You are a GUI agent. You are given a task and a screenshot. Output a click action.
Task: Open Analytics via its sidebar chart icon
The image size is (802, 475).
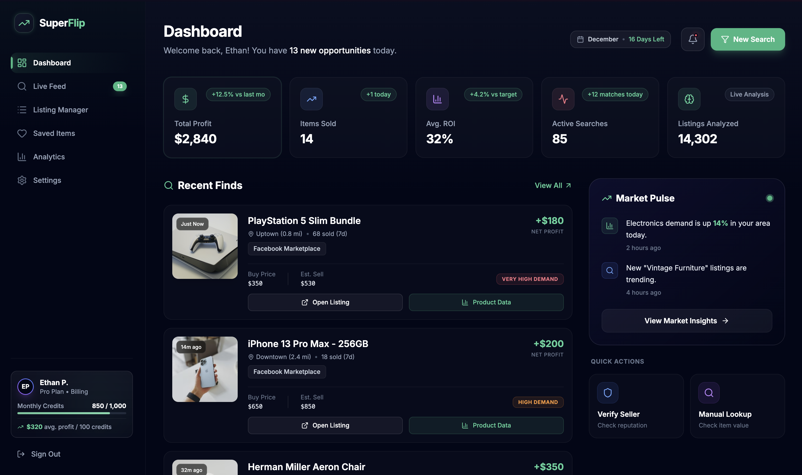pyautogui.click(x=22, y=157)
